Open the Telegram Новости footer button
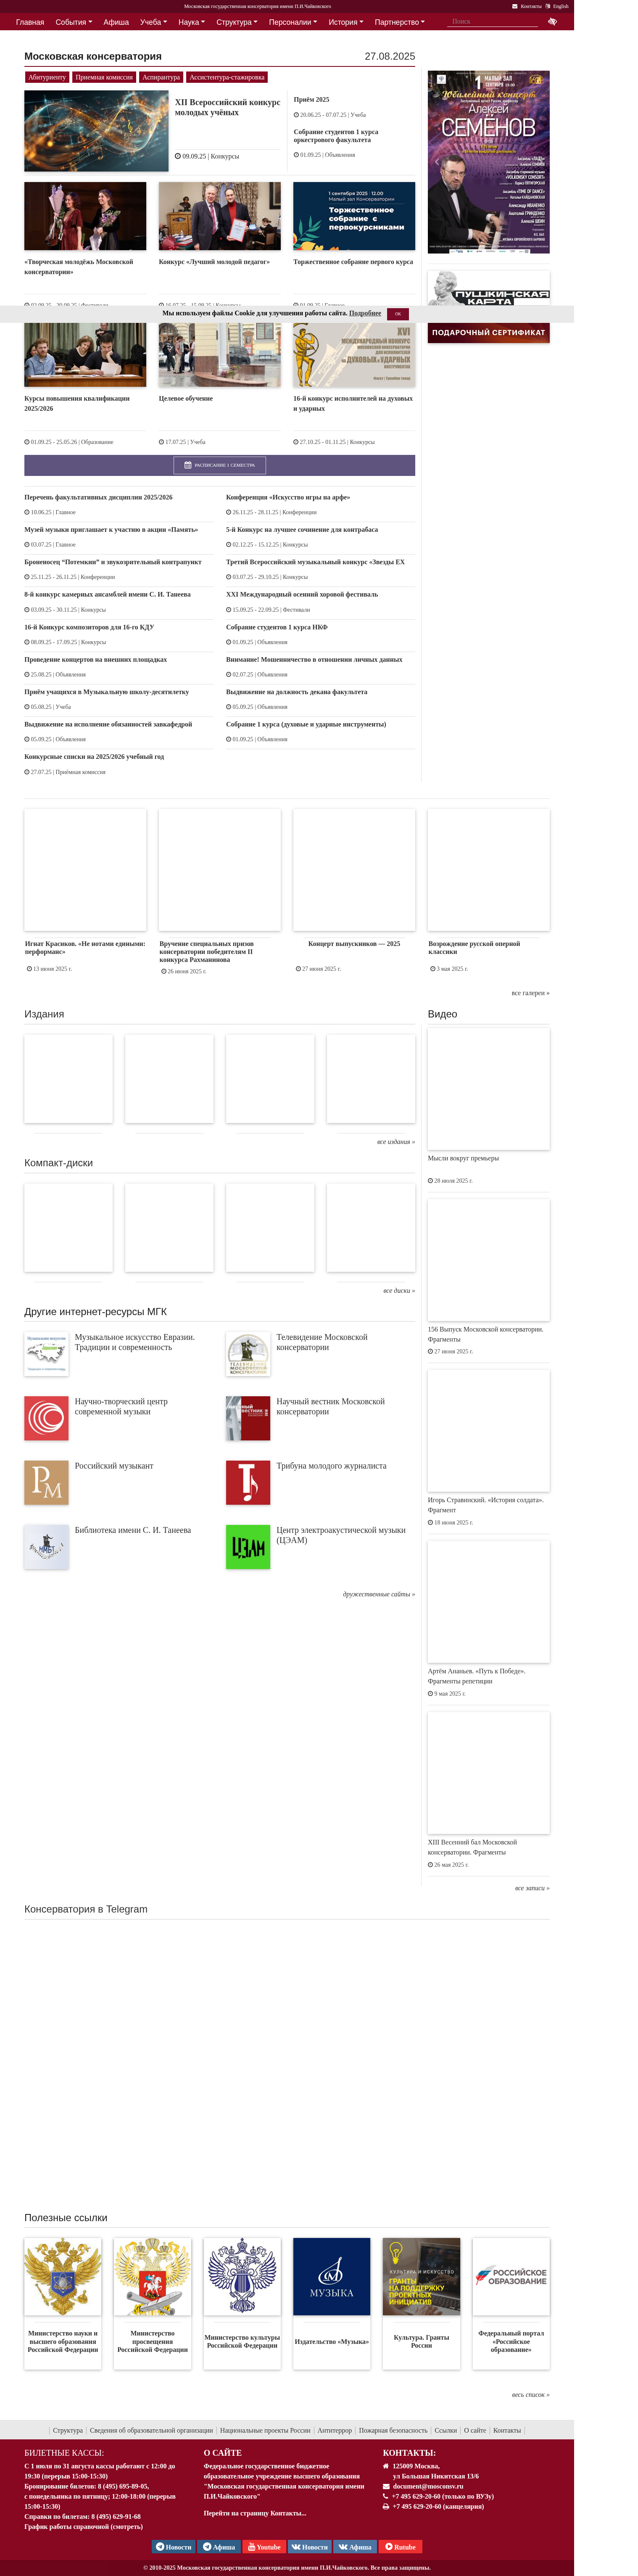 tap(173, 2546)
